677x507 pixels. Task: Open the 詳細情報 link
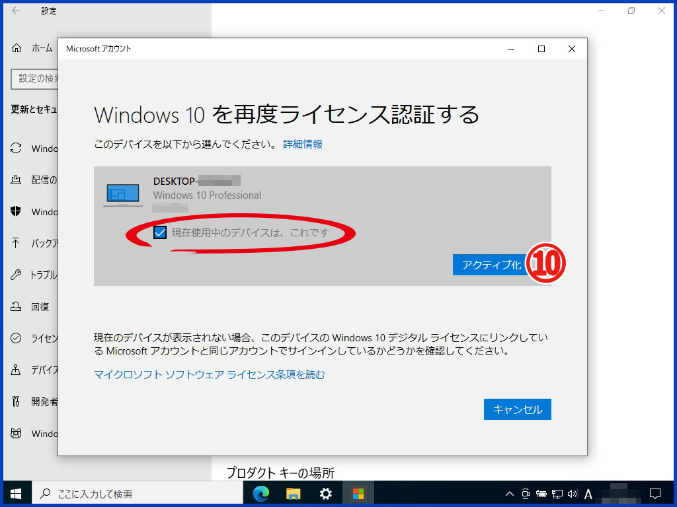click(303, 144)
